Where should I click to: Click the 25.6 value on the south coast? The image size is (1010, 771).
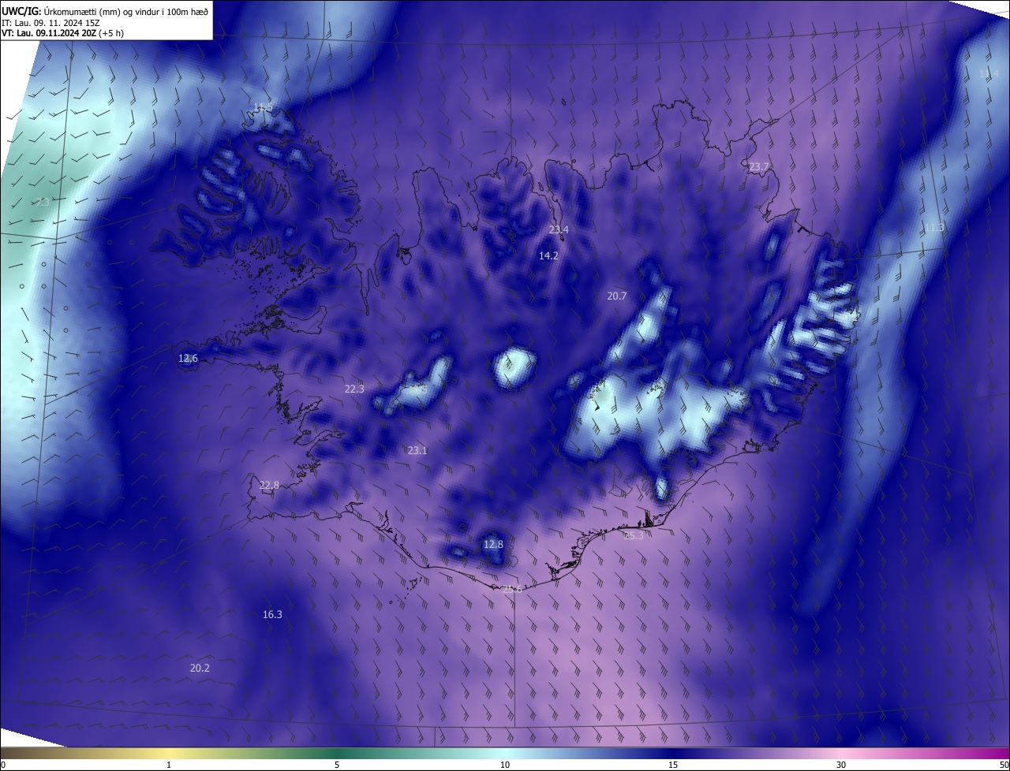point(513,589)
